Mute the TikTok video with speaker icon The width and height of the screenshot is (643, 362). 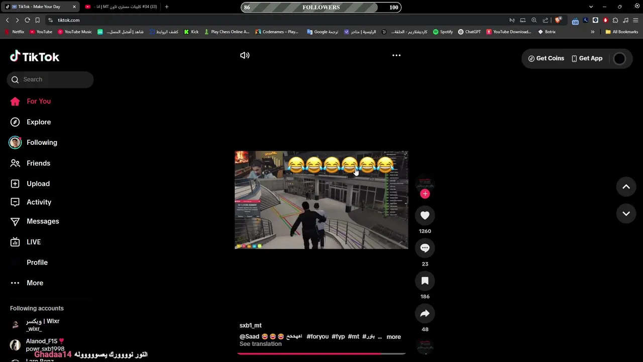(x=245, y=55)
